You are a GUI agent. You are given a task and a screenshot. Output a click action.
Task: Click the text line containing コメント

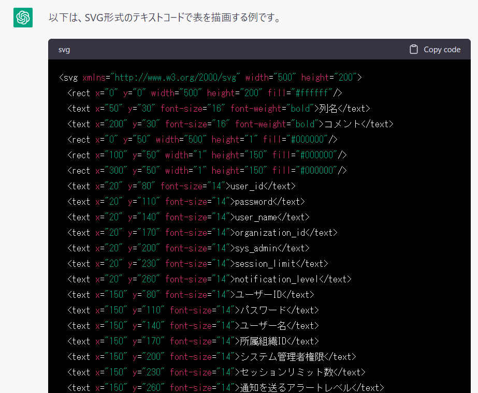tap(230, 124)
